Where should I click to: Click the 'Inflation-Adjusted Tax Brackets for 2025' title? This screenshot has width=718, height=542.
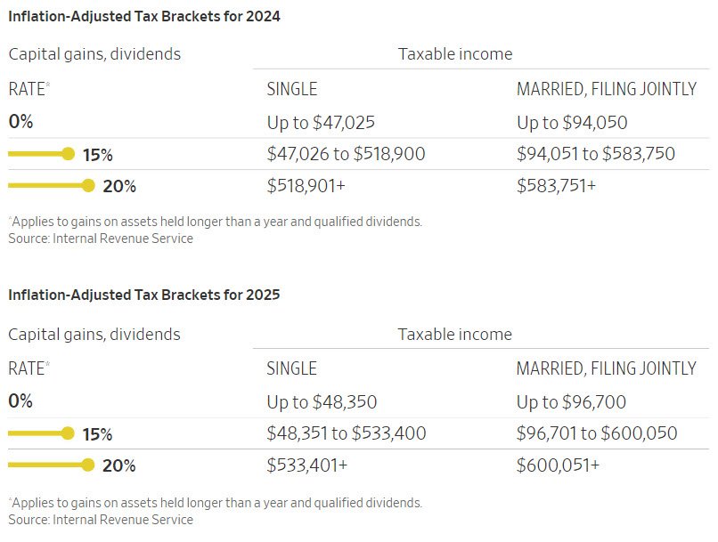tap(144, 295)
